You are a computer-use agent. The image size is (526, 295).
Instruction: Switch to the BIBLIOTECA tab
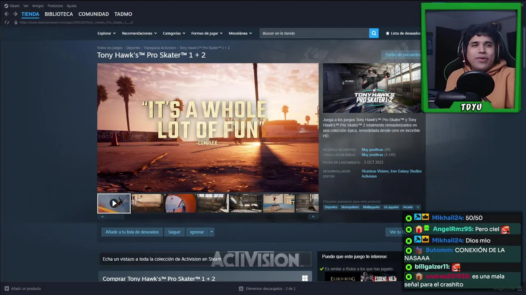point(59,14)
